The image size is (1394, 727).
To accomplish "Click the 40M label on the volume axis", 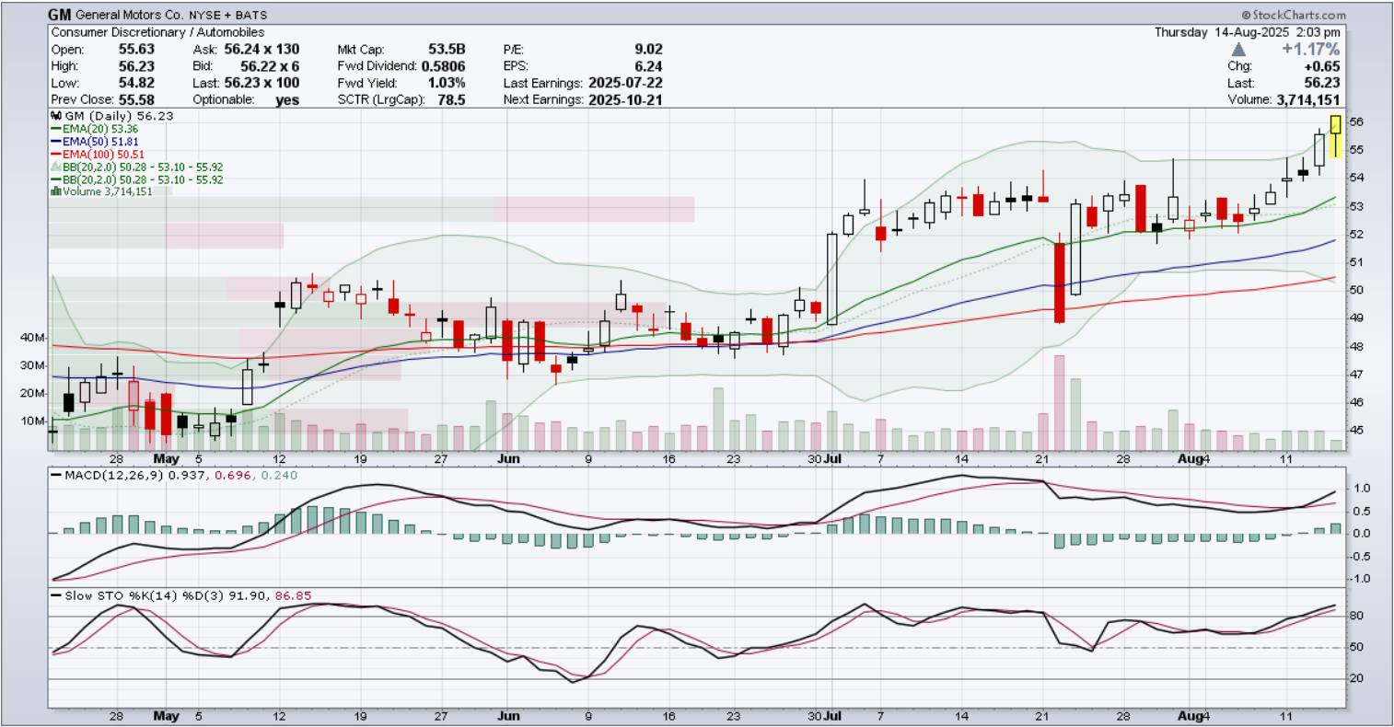I will (x=32, y=338).
